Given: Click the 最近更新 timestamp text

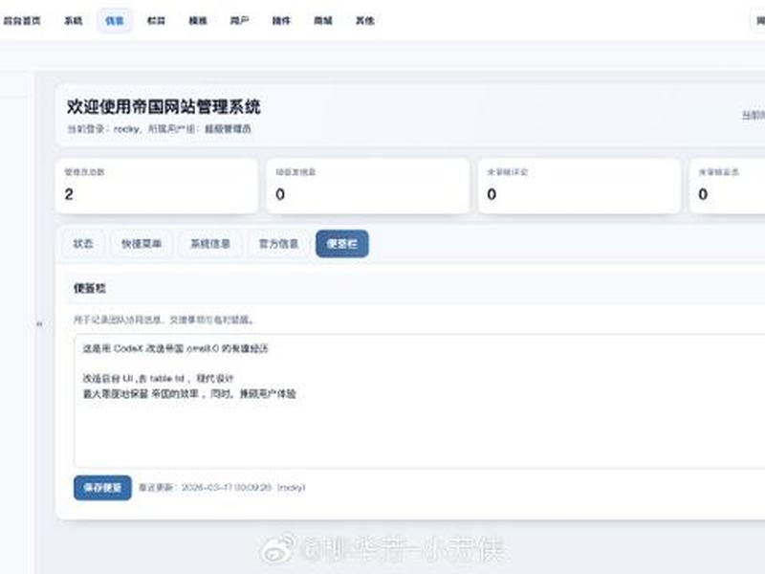Looking at the screenshot, I should pyautogui.click(x=222, y=488).
